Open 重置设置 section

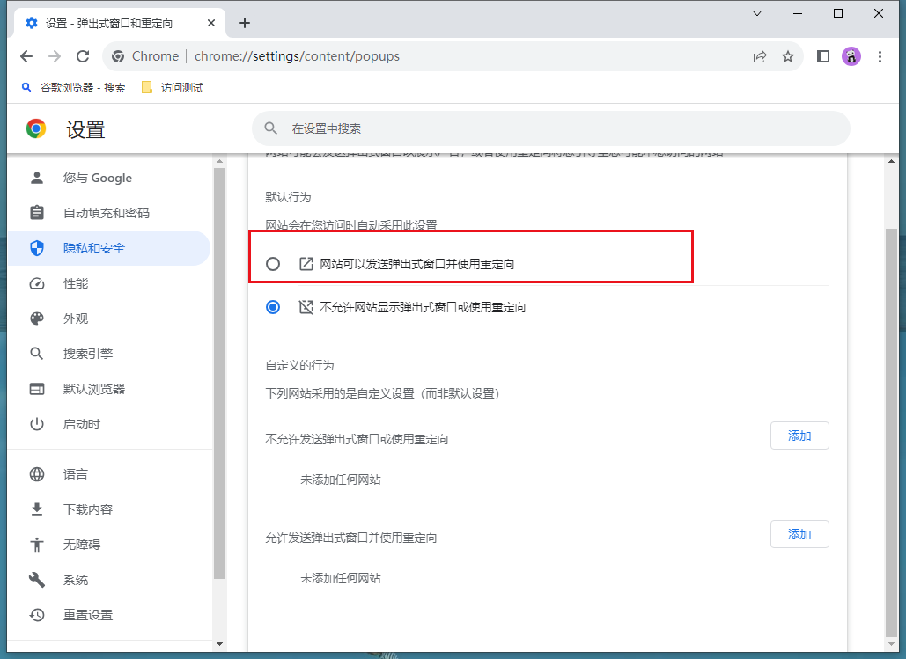coord(109,615)
